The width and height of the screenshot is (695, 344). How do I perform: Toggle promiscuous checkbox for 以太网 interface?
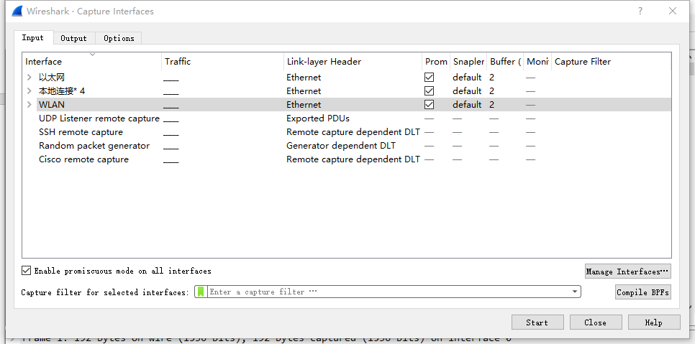pos(430,78)
